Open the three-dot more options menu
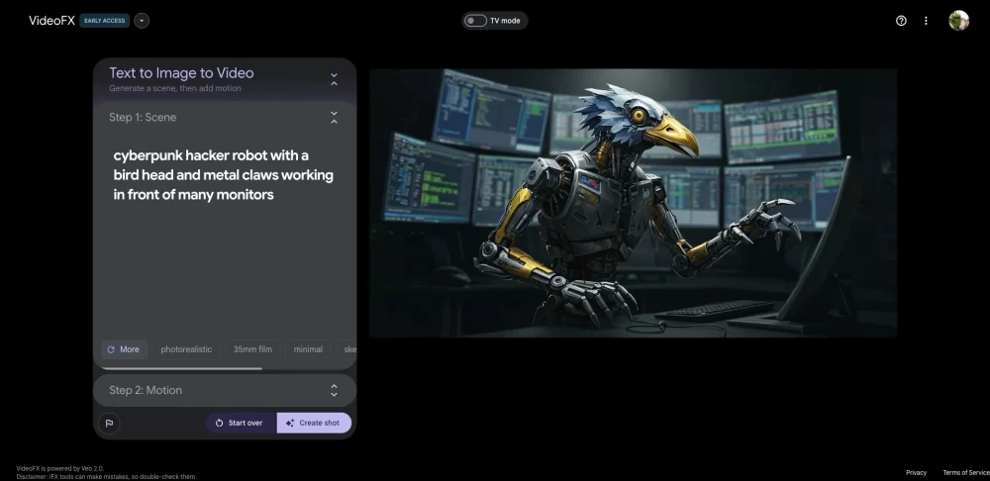 click(x=927, y=21)
